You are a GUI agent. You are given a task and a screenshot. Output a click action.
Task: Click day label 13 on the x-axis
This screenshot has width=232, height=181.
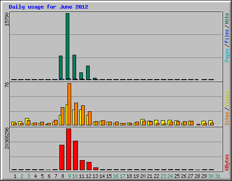[95, 176]
